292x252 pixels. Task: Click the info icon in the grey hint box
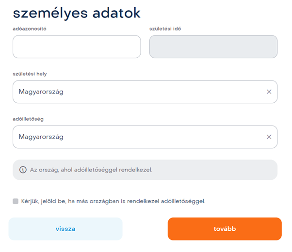[x=23, y=170]
